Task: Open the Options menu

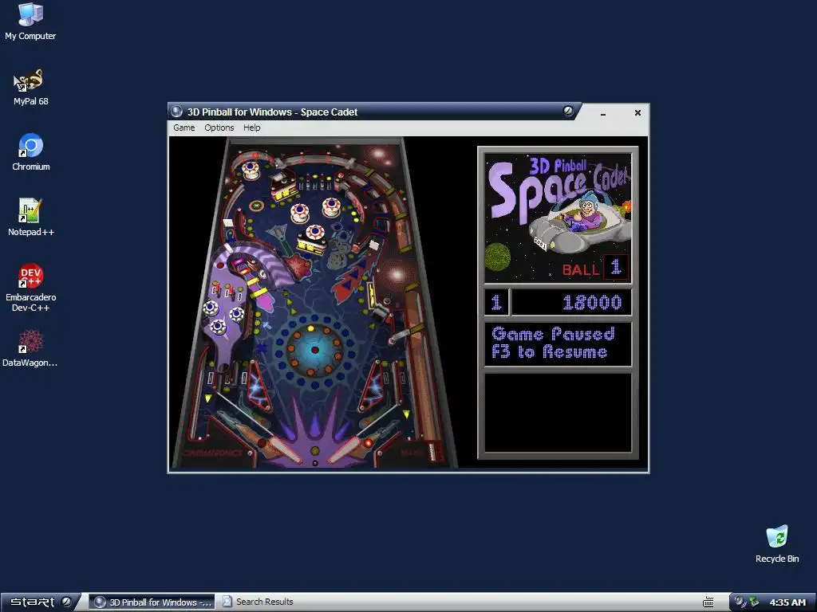Action: click(219, 127)
